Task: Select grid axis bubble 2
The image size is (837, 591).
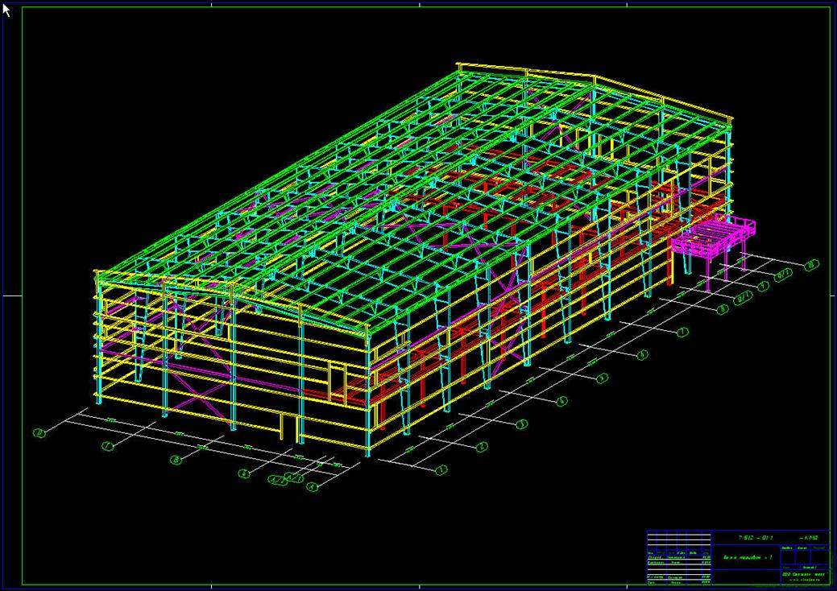Action: point(481,446)
